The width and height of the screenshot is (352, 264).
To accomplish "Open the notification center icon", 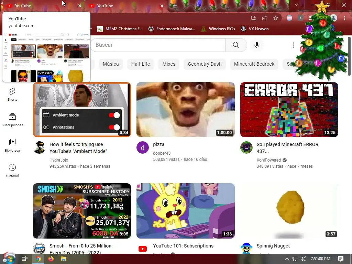I will tap(341, 259).
